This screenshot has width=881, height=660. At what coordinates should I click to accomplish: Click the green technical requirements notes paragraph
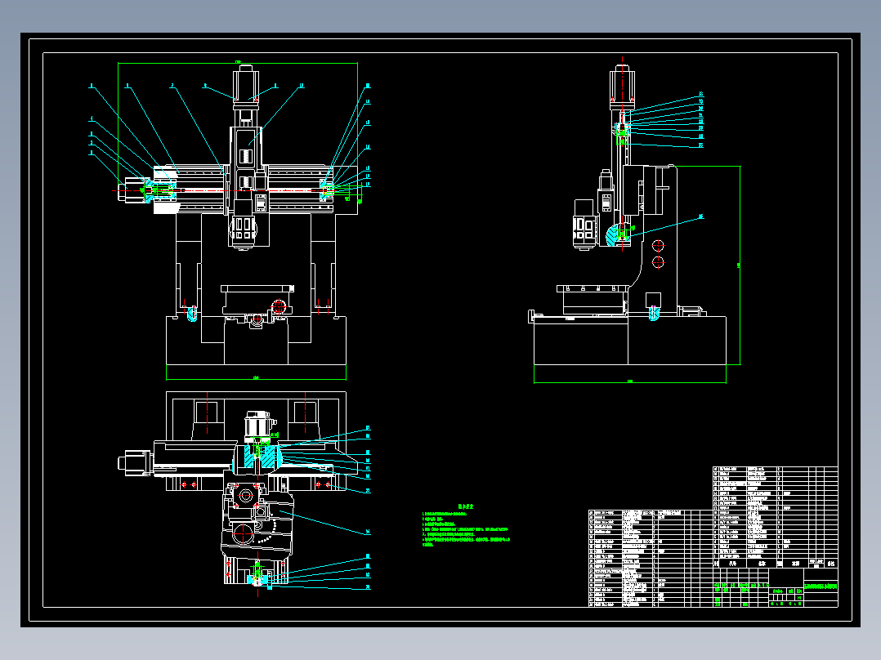tap(466, 528)
